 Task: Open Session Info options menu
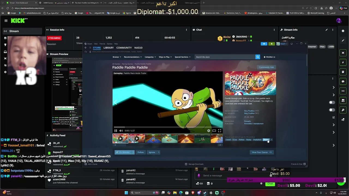[186, 30]
